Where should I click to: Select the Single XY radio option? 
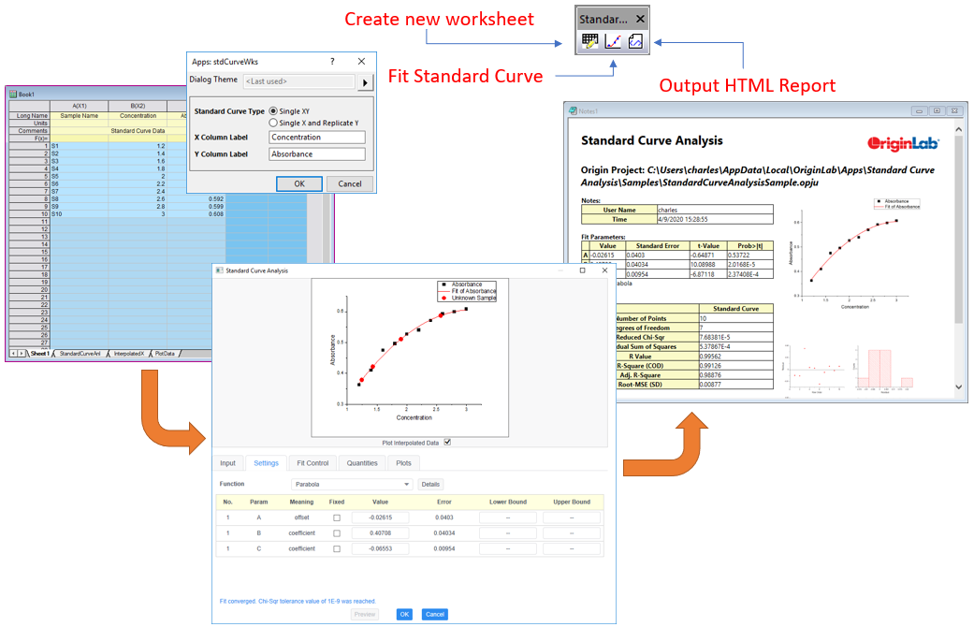(273, 111)
